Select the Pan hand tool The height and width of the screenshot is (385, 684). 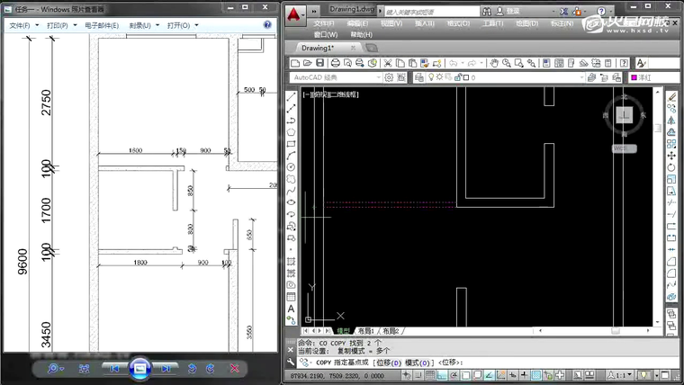493,63
